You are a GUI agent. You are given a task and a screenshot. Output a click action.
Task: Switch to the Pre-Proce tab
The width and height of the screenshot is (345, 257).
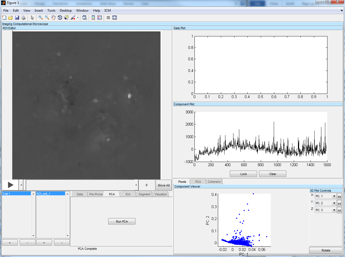(x=96, y=194)
